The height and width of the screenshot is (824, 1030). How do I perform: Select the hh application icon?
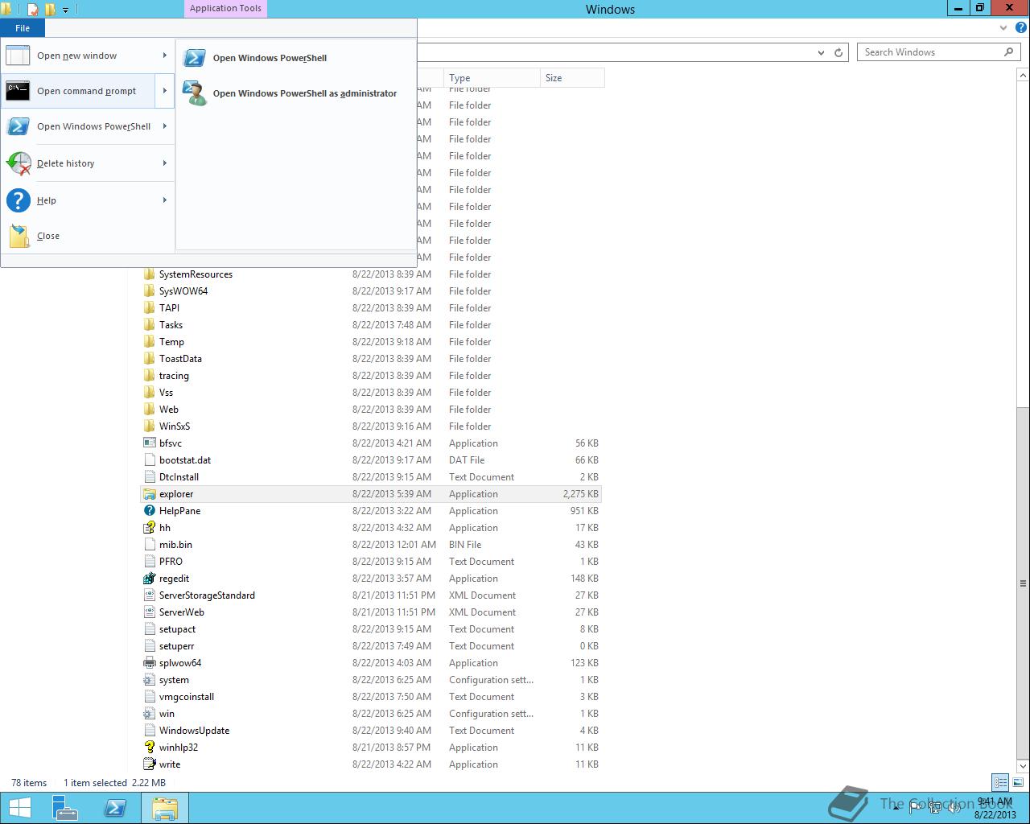pos(150,528)
